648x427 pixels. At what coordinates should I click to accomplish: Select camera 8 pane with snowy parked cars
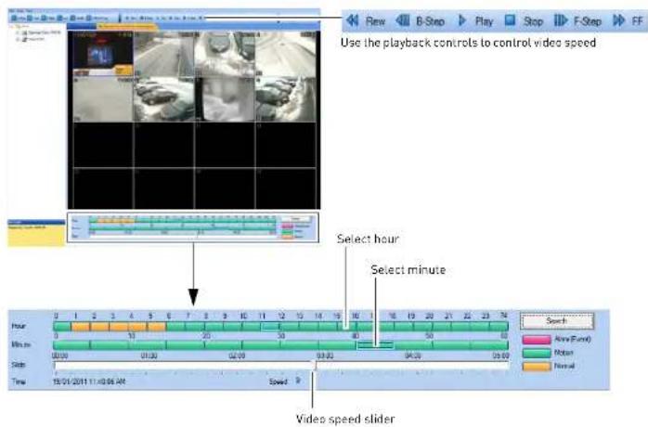tap(286, 98)
